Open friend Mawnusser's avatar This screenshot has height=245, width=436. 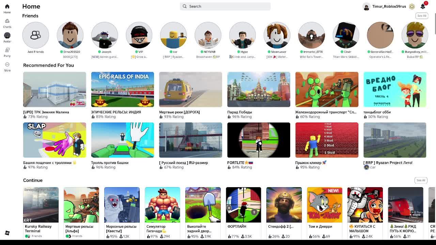point(277,35)
